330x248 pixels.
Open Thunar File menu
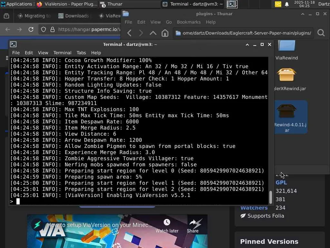pos(128,22)
